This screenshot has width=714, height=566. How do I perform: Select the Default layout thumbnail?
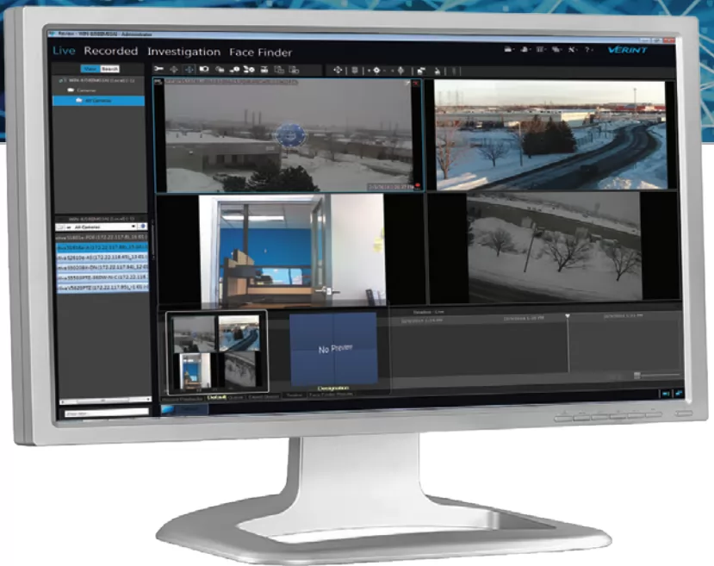[215, 352]
